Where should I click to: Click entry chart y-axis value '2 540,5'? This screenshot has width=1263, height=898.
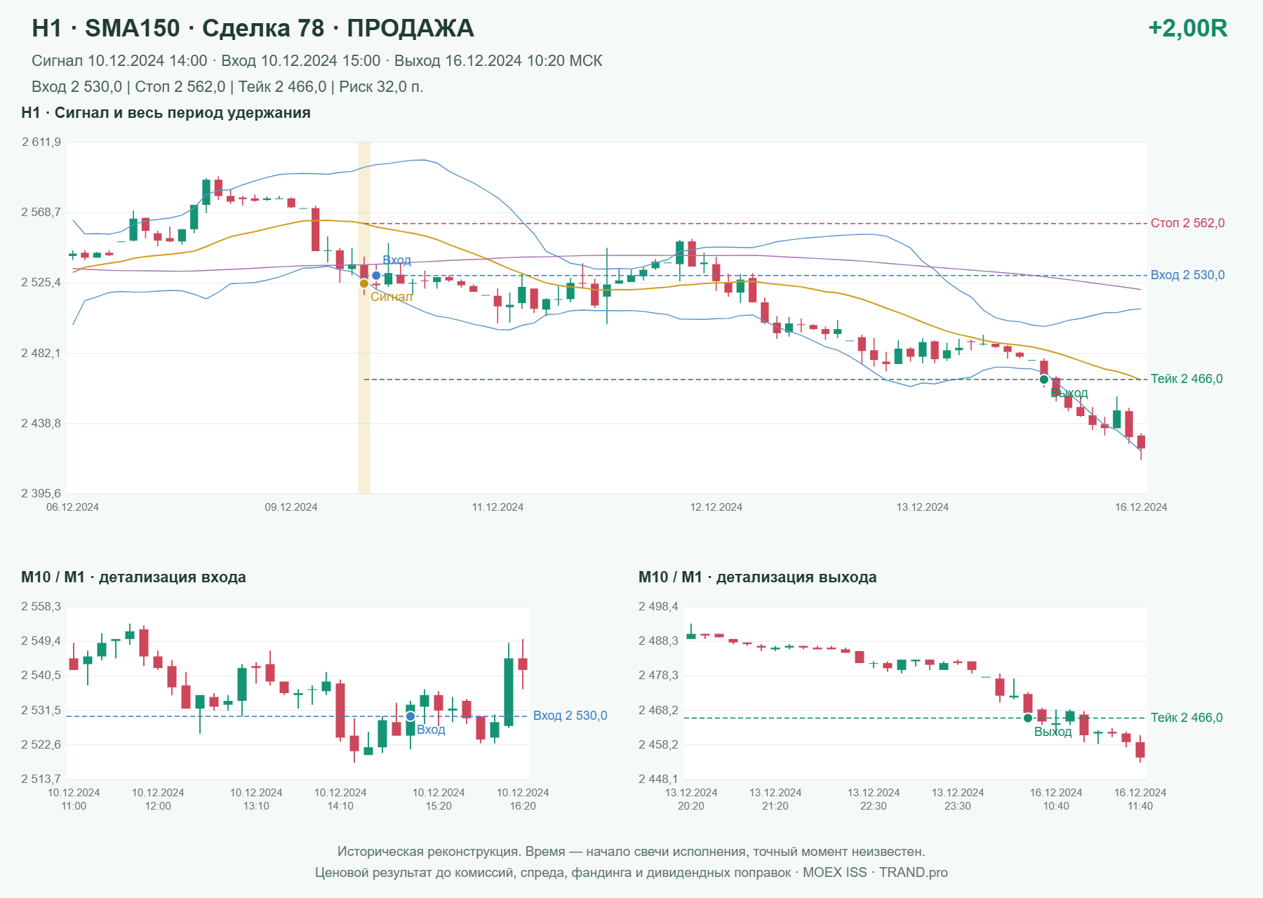(x=41, y=676)
